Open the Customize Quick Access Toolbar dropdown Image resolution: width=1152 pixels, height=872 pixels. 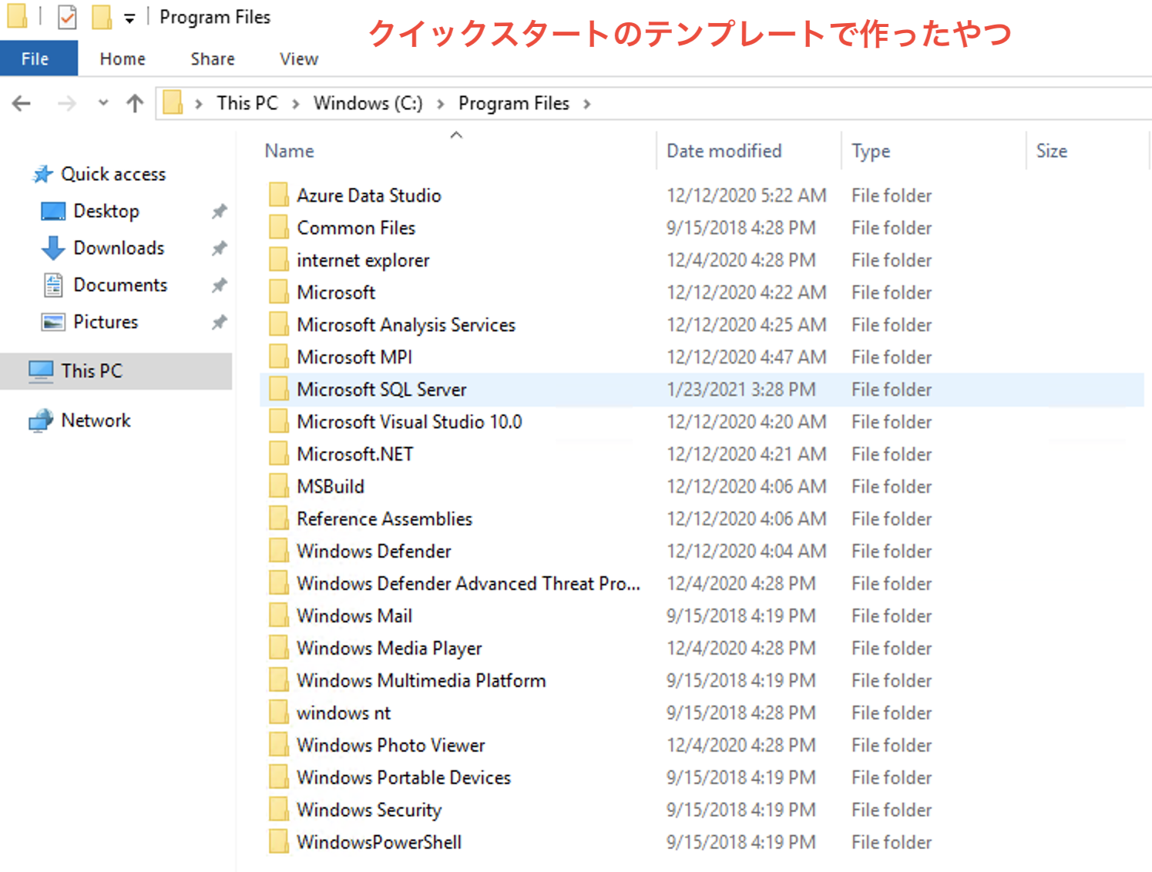click(129, 18)
